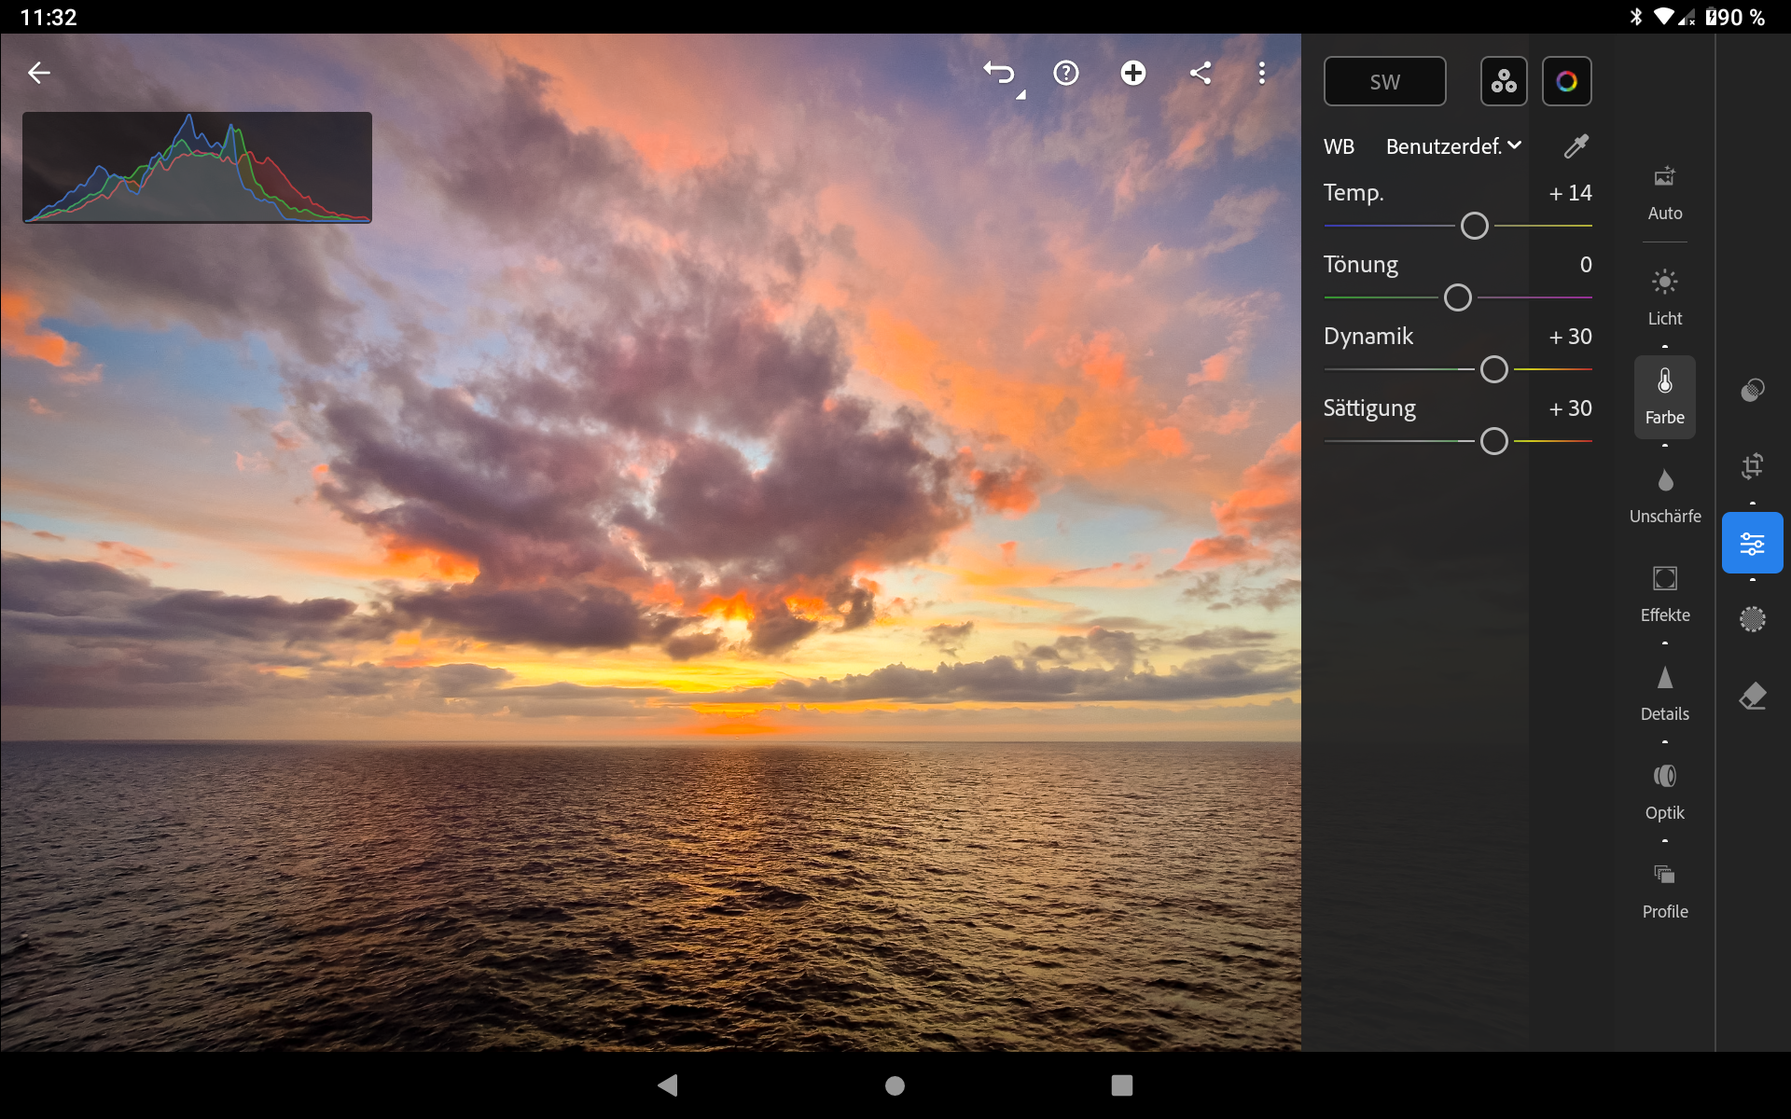Click the Sättigung slider handle
Image resolution: width=1791 pixels, height=1119 pixels.
tap(1493, 441)
